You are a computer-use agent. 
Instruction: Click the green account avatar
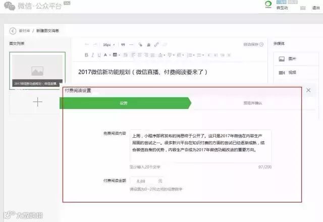pyautogui.click(x=268, y=4)
